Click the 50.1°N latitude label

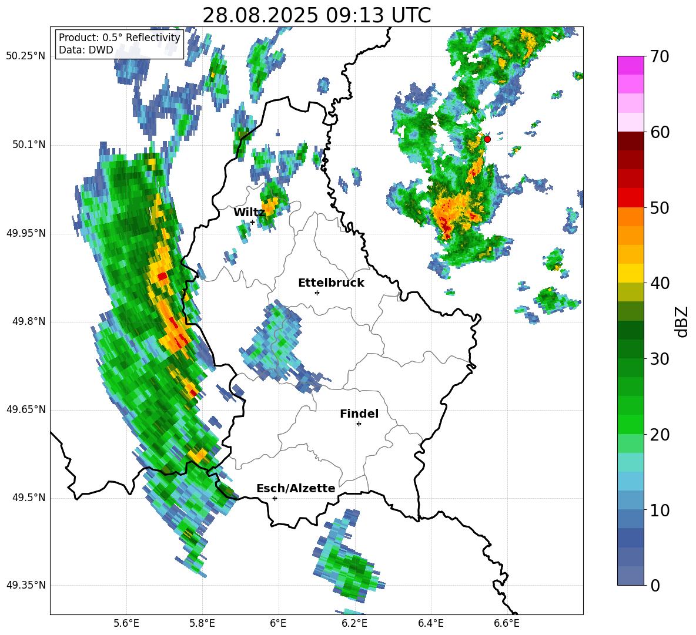(29, 145)
